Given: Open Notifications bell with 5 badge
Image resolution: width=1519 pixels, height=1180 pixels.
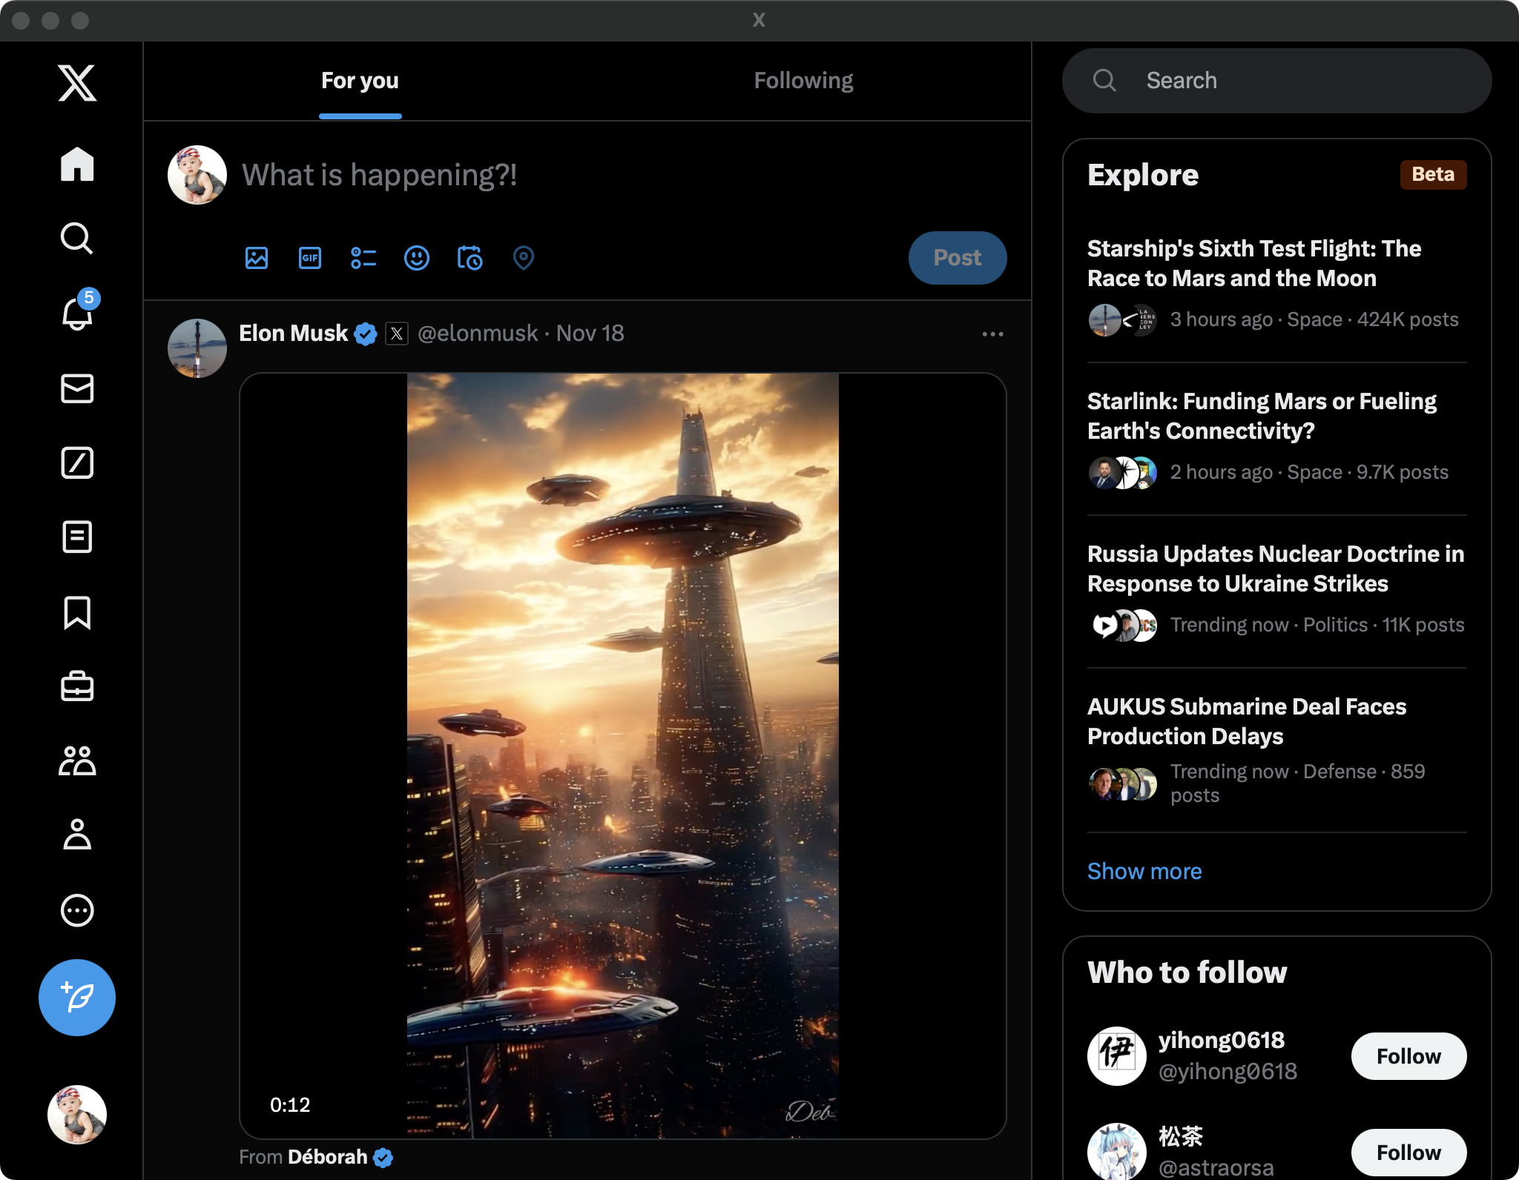Looking at the screenshot, I should click(x=77, y=314).
